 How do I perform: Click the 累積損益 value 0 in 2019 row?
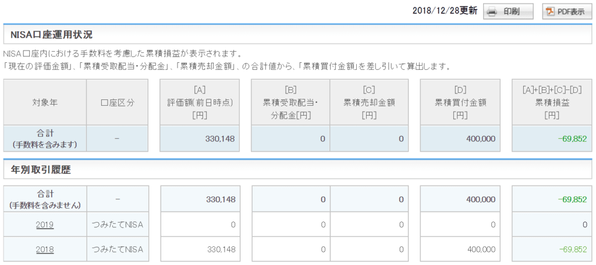pyautogui.click(x=584, y=225)
